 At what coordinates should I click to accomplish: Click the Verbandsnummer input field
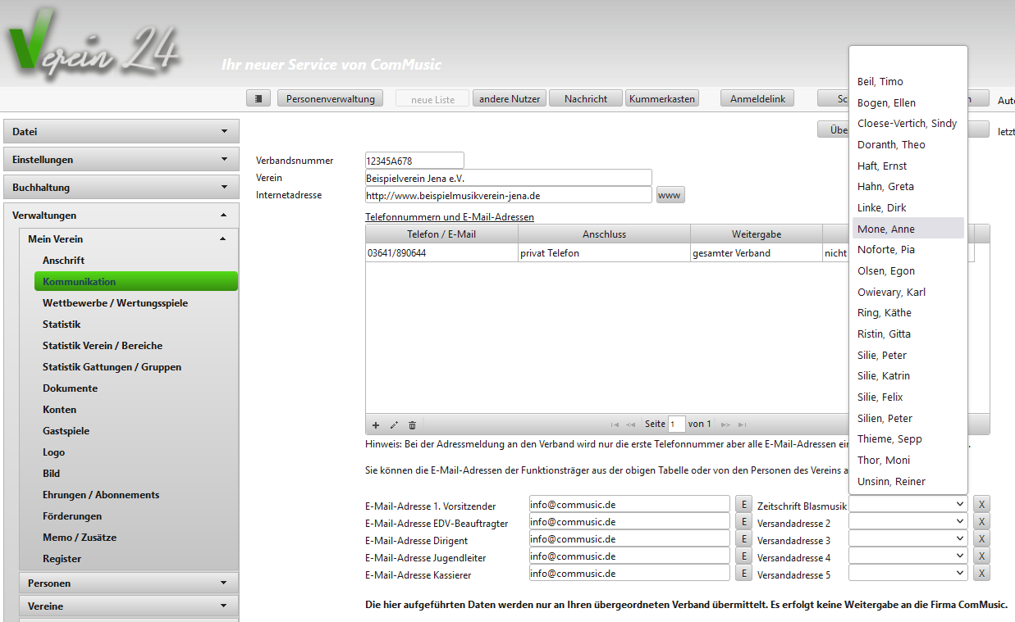(x=414, y=161)
